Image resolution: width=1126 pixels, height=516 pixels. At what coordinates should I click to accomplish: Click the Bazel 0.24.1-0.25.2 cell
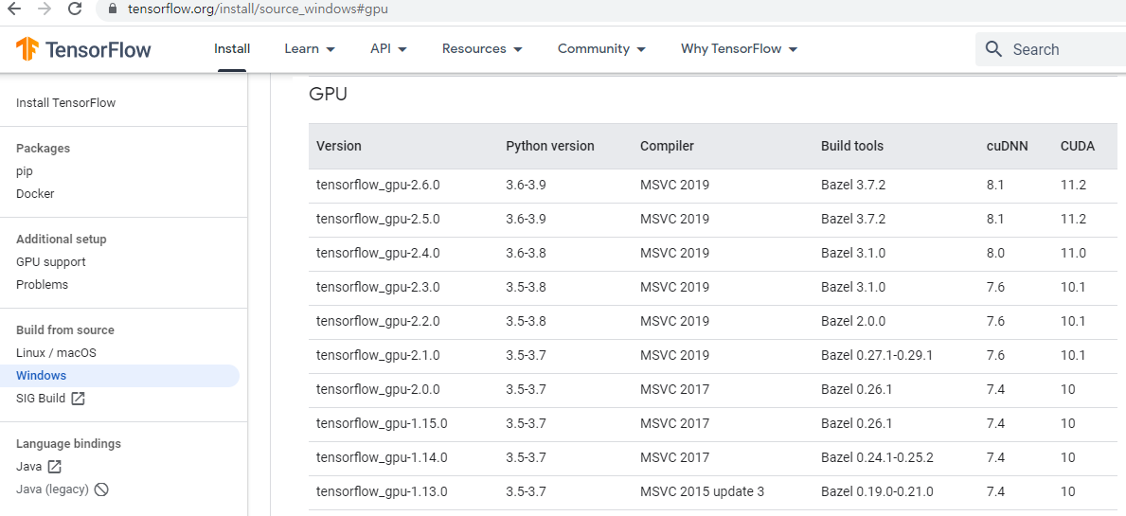click(x=877, y=457)
